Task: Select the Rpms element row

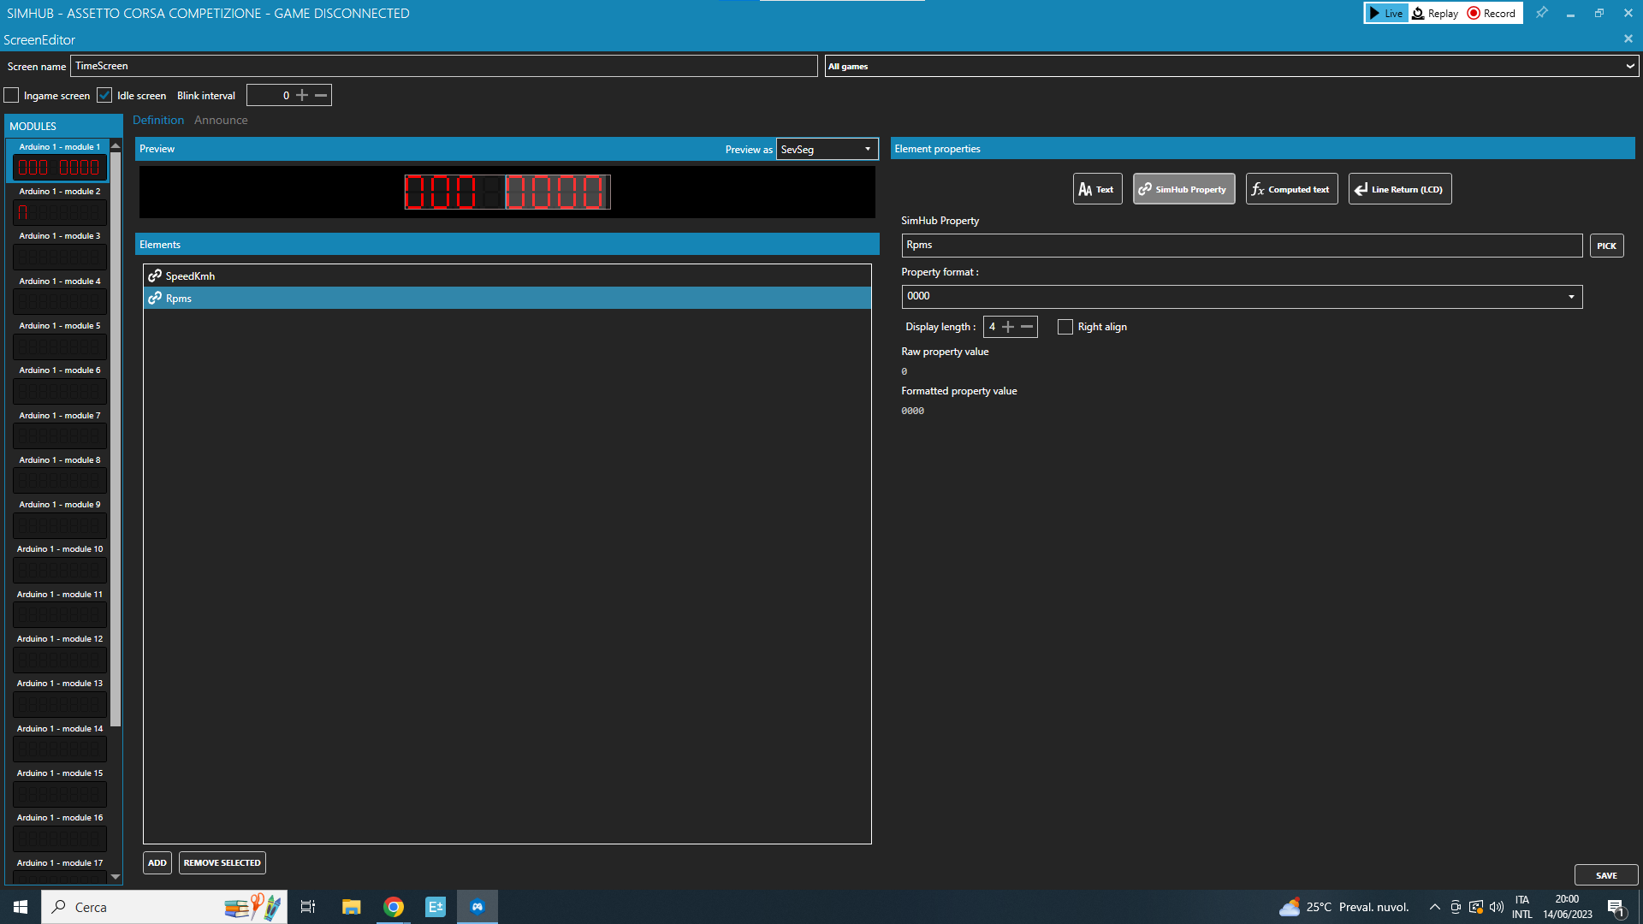Action: 507,298
